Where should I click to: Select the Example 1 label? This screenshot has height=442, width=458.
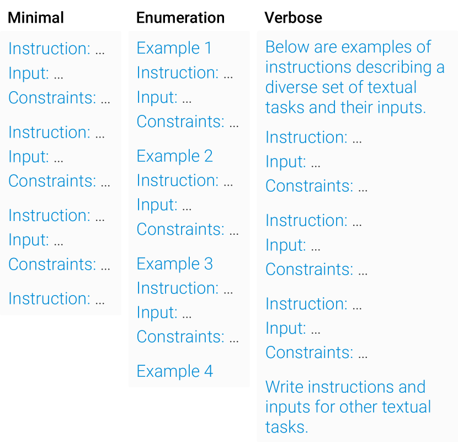174,48
